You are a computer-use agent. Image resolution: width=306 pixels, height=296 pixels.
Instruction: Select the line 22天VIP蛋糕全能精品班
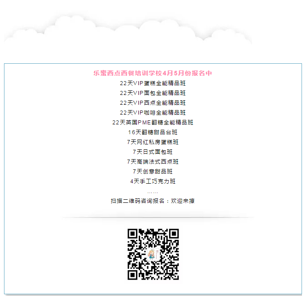pyautogui.click(x=153, y=83)
